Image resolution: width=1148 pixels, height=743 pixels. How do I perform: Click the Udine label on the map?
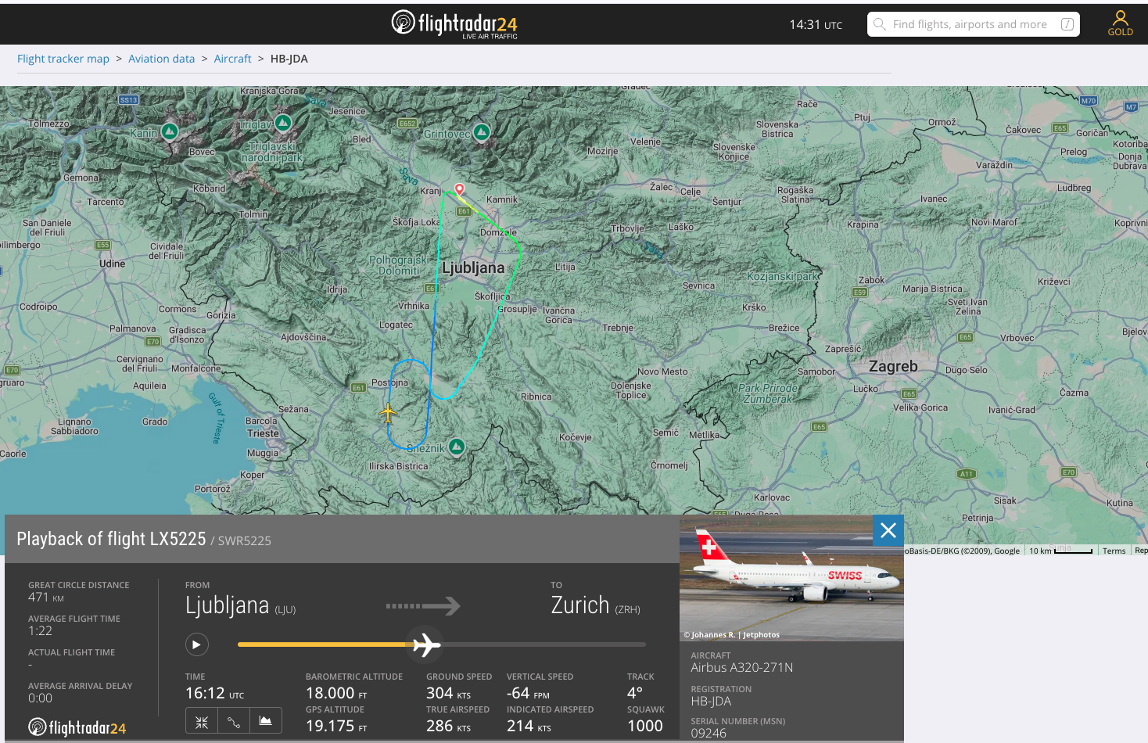[112, 264]
